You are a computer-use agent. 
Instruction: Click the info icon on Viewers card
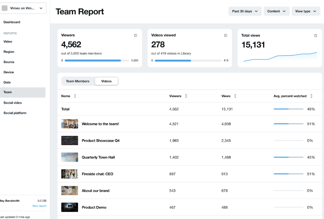135,36
